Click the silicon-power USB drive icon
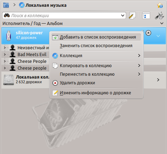The width and height of the screenshot is (167, 154). click(9, 36)
